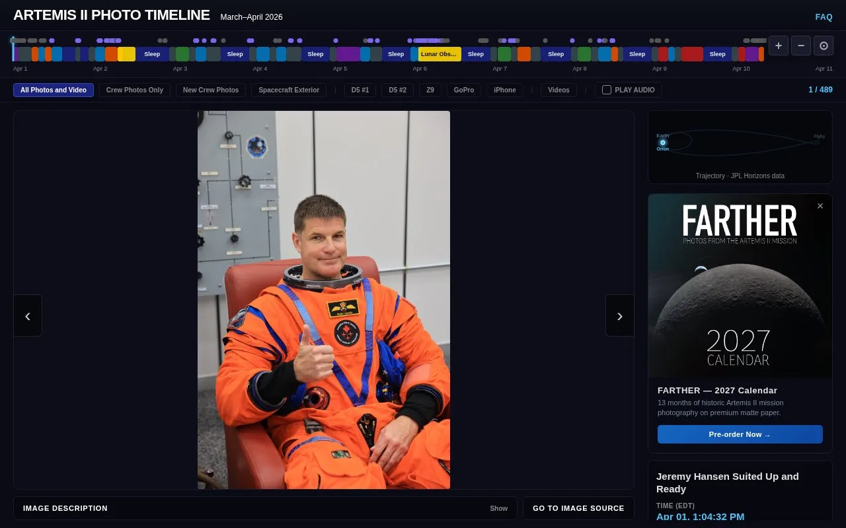The height and width of the screenshot is (528, 846).
Task: Click the "Apr 11" timeline date label
Action: click(x=824, y=69)
